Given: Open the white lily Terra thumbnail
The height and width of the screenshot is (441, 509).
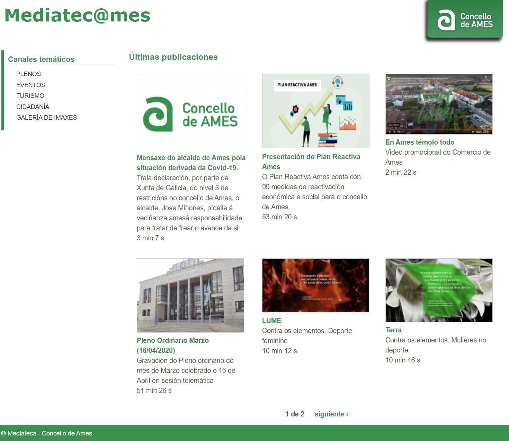Looking at the screenshot, I should pyautogui.click(x=439, y=290).
